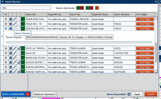The height and width of the screenshot is (99, 161).
Task: Open Alarm Seçenekleri gear settings
Action: pos(129,94)
